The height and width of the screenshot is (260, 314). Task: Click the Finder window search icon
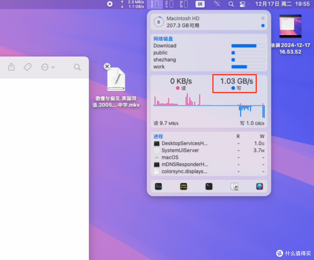pos(77,67)
